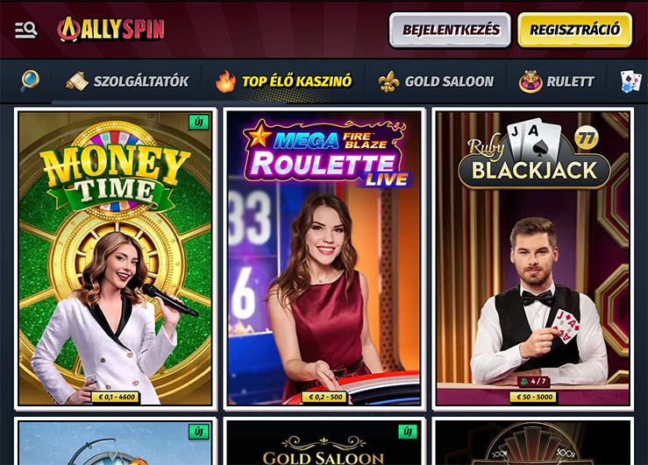Click the fleur-de-lis Gold Saloon icon
This screenshot has height=465, width=648.
(388, 81)
